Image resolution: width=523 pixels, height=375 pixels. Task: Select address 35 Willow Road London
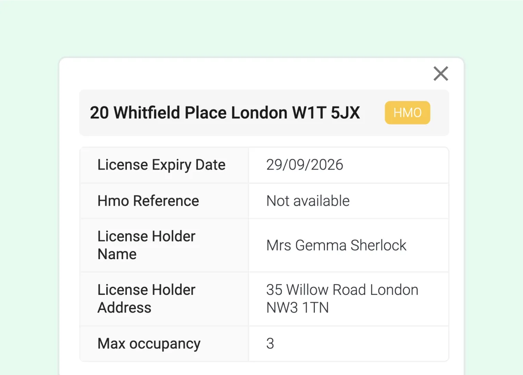pos(341,290)
